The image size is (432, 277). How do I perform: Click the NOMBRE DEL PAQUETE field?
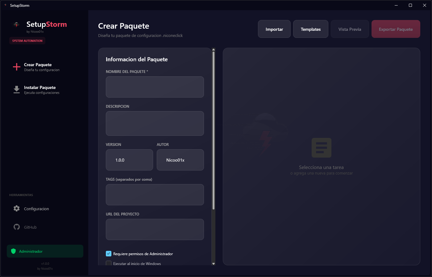pyautogui.click(x=155, y=87)
